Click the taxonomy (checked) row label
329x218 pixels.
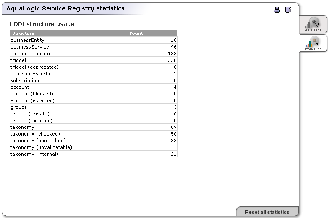[35, 134]
